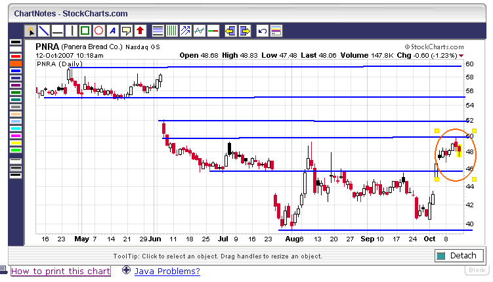
Task: Select the zigzag price line tool
Action: [x=200, y=31]
